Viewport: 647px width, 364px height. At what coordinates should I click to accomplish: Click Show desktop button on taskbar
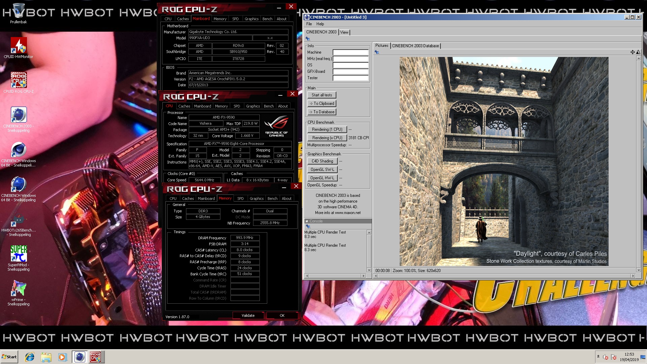644,357
